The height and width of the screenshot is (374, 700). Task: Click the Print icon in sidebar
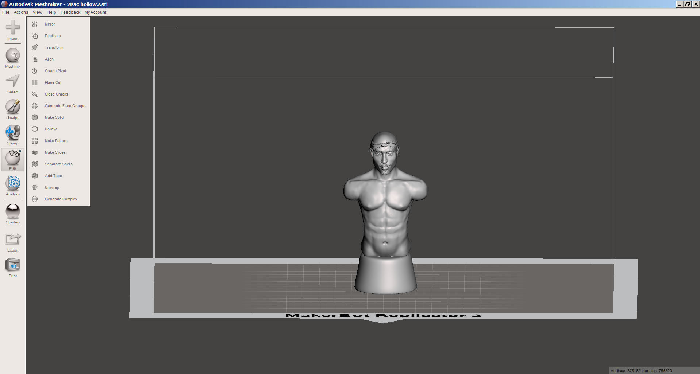tap(13, 265)
